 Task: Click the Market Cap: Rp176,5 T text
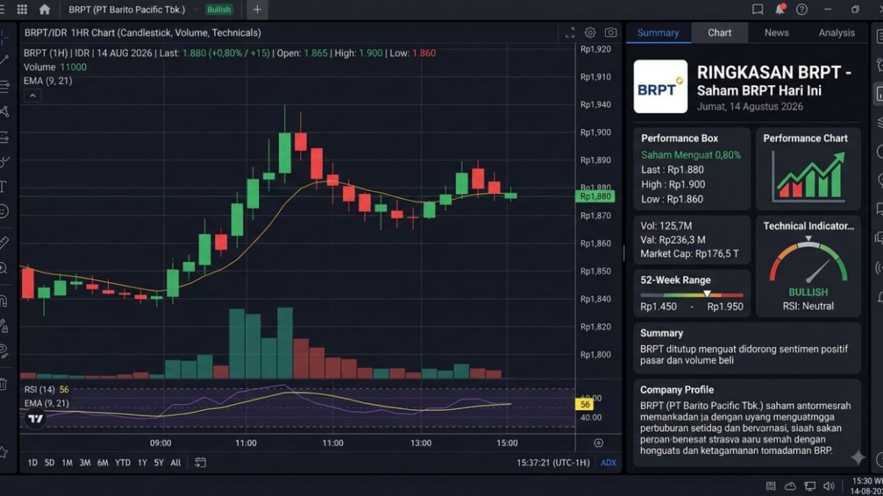coord(689,254)
